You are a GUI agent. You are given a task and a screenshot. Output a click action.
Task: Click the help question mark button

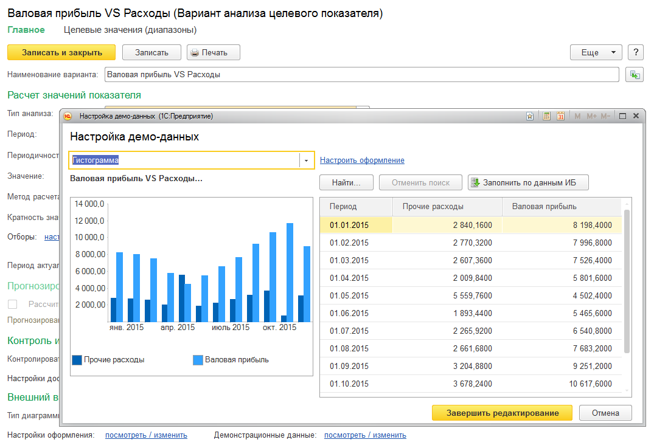(636, 52)
